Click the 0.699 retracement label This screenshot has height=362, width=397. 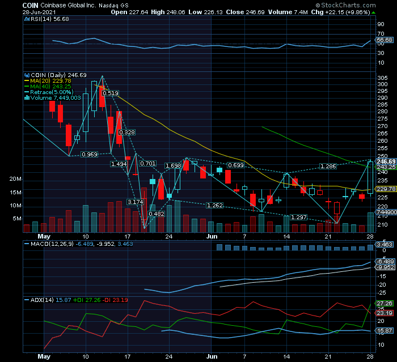coord(236,165)
